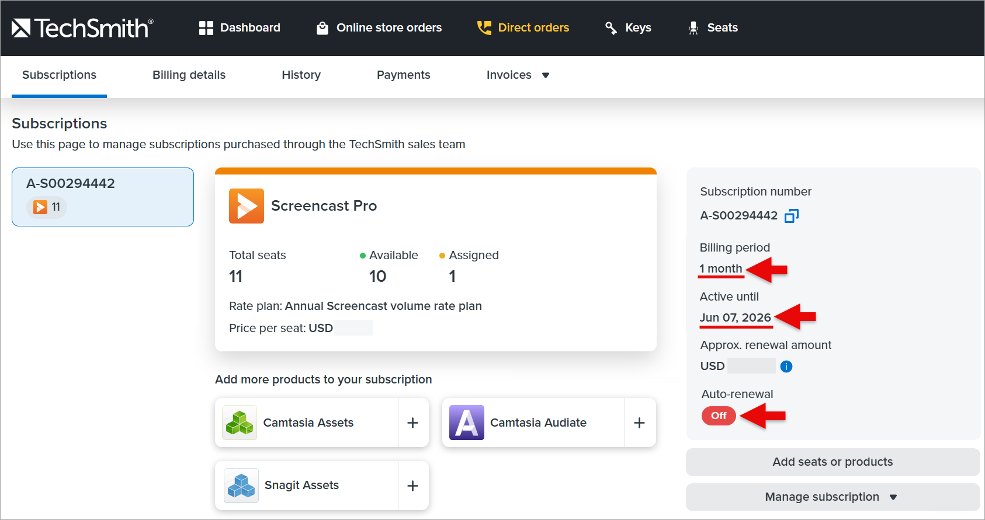Click the subscription number A-S00294442 in details panel
Viewport: 985px width, 520px height.
739,215
